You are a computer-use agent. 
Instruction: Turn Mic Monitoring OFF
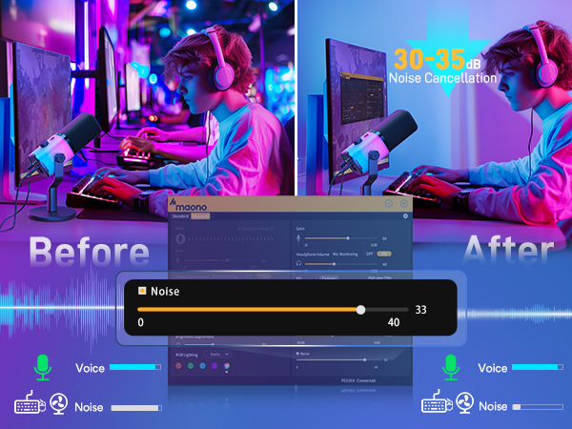[368, 254]
